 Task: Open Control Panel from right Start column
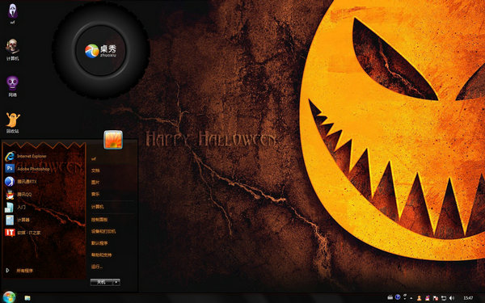tap(99, 220)
